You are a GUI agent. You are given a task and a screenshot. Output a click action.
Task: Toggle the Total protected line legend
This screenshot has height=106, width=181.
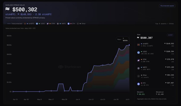point(15,24)
